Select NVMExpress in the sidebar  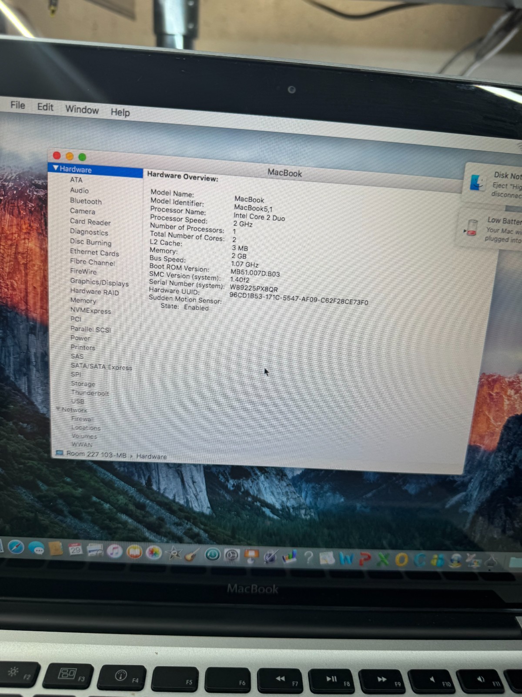(x=90, y=311)
